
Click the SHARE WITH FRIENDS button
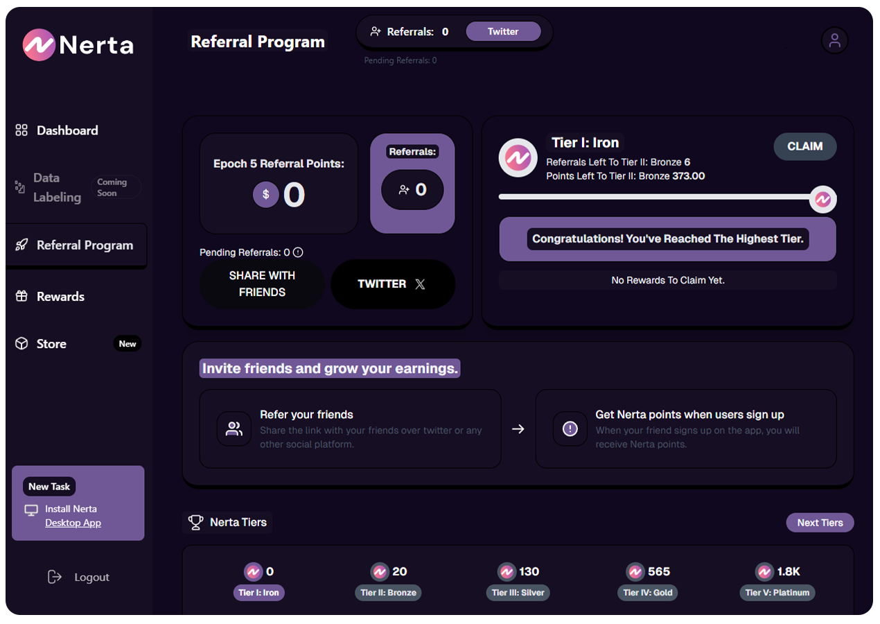click(x=262, y=284)
